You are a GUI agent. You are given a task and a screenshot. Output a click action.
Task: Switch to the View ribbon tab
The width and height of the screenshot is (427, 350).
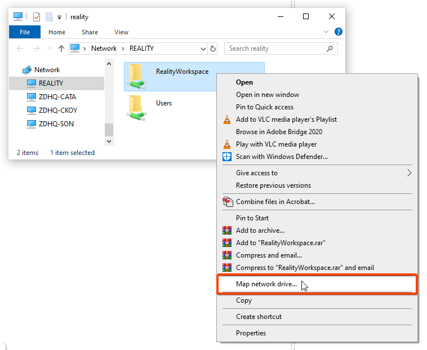point(121,32)
